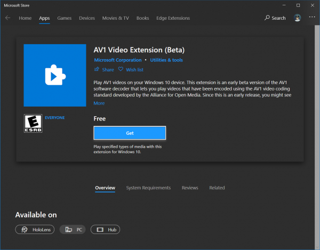320x250 pixels.
Task: Open the user account avatar
Action: click(x=297, y=18)
